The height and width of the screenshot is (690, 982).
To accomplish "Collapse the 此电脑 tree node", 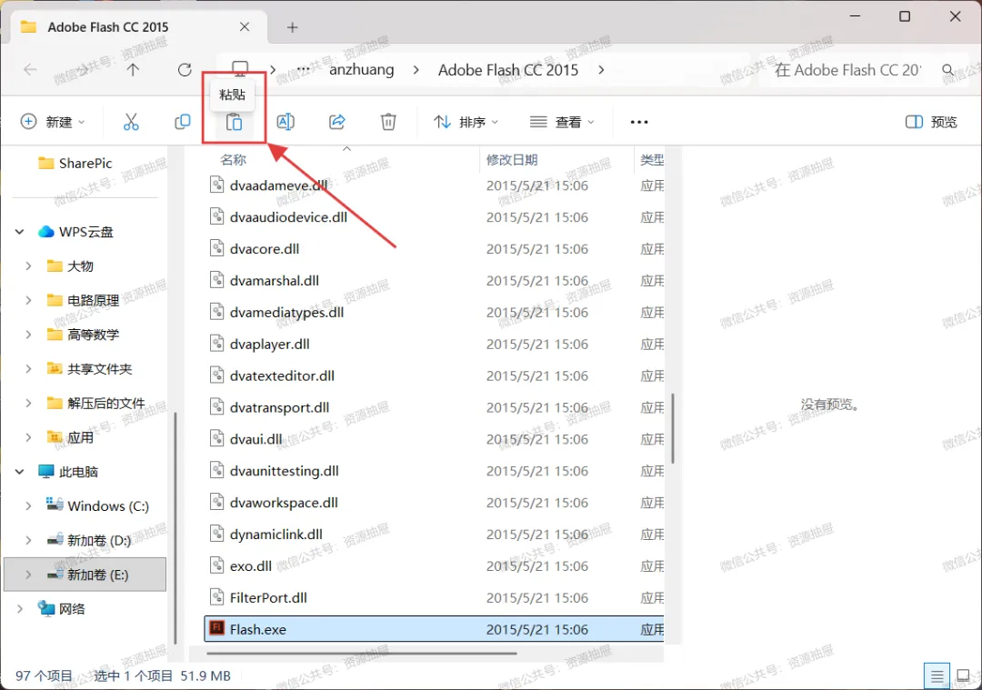I will coord(19,472).
